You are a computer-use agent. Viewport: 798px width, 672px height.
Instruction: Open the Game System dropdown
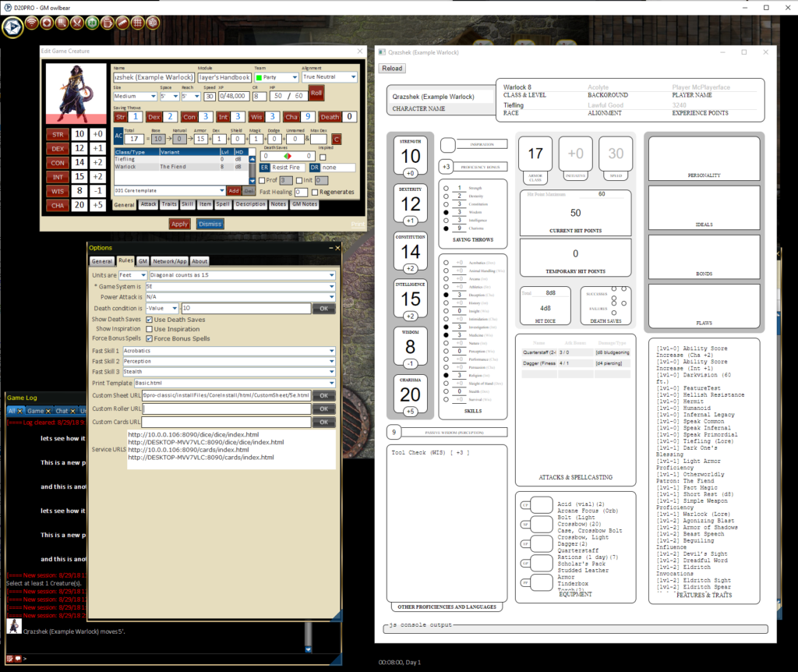(240, 287)
